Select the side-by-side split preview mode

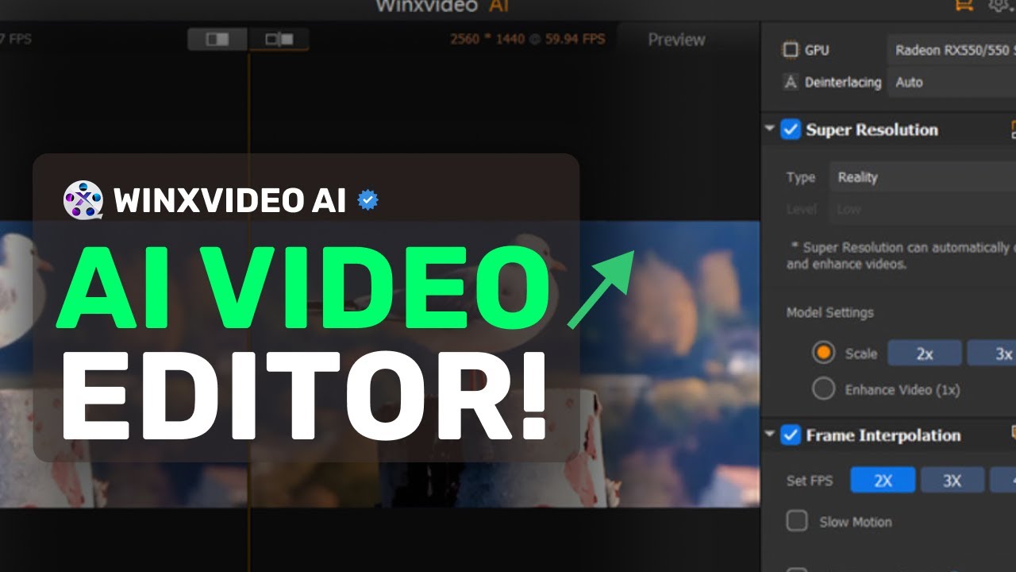(x=217, y=39)
